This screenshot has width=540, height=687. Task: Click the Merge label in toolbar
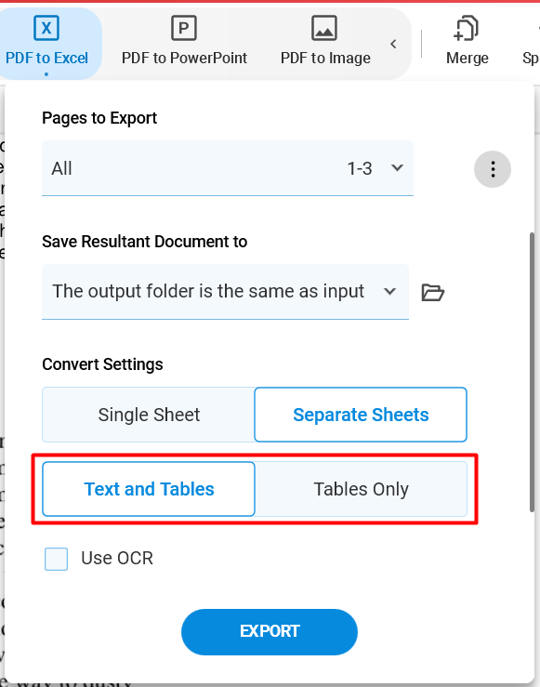click(468, 58)
